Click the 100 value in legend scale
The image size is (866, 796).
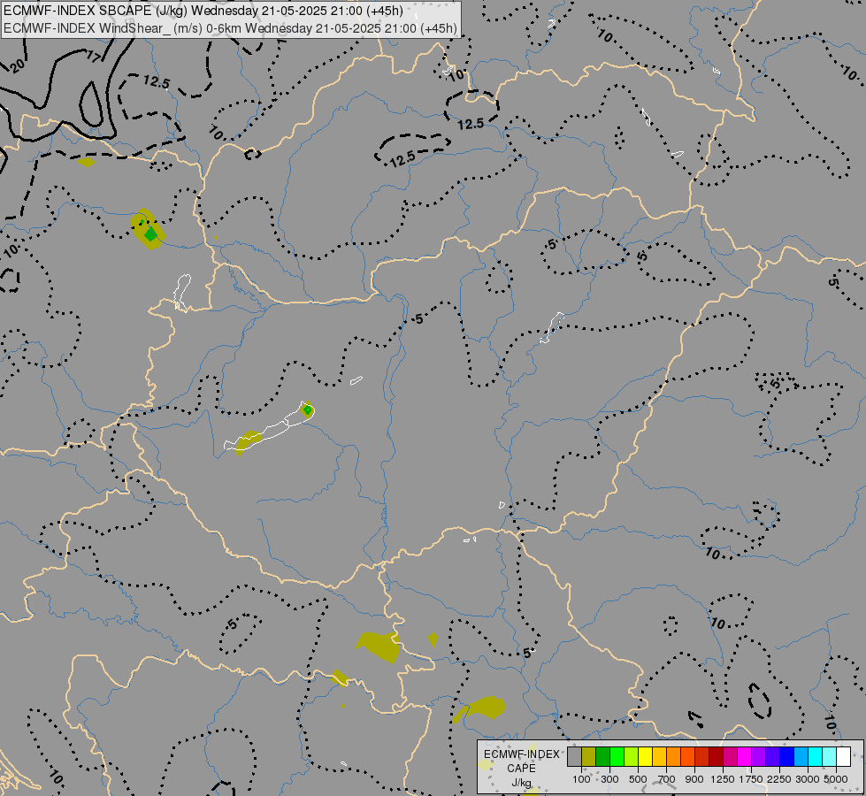click(581, 779)
